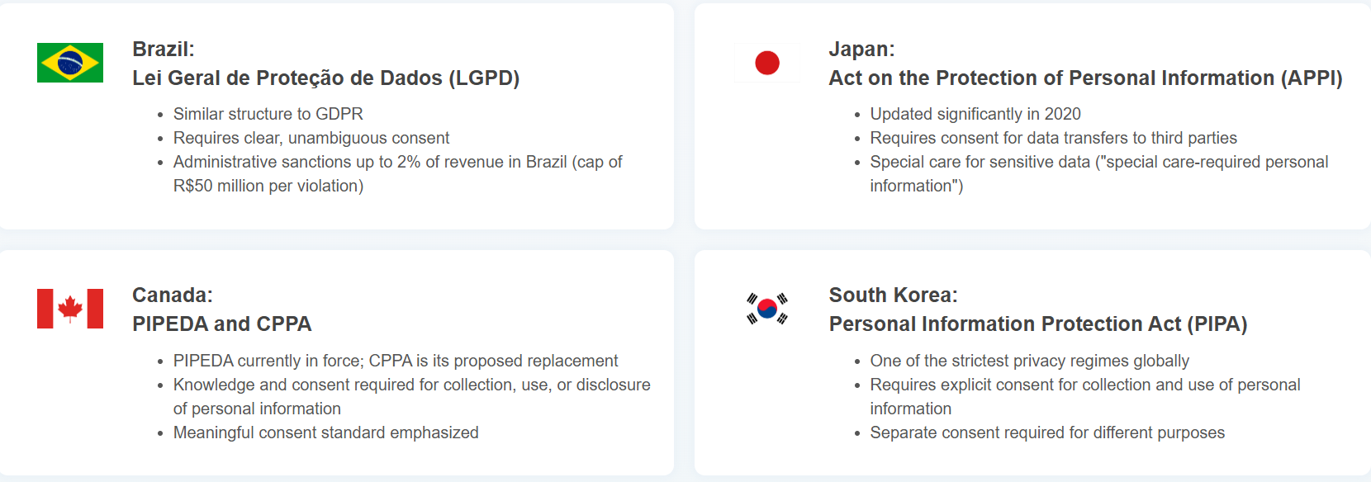Select the "Brazil:" heading
Image resolution: width=1371 pixels, height=482 pixels.
tap(164, 50)
